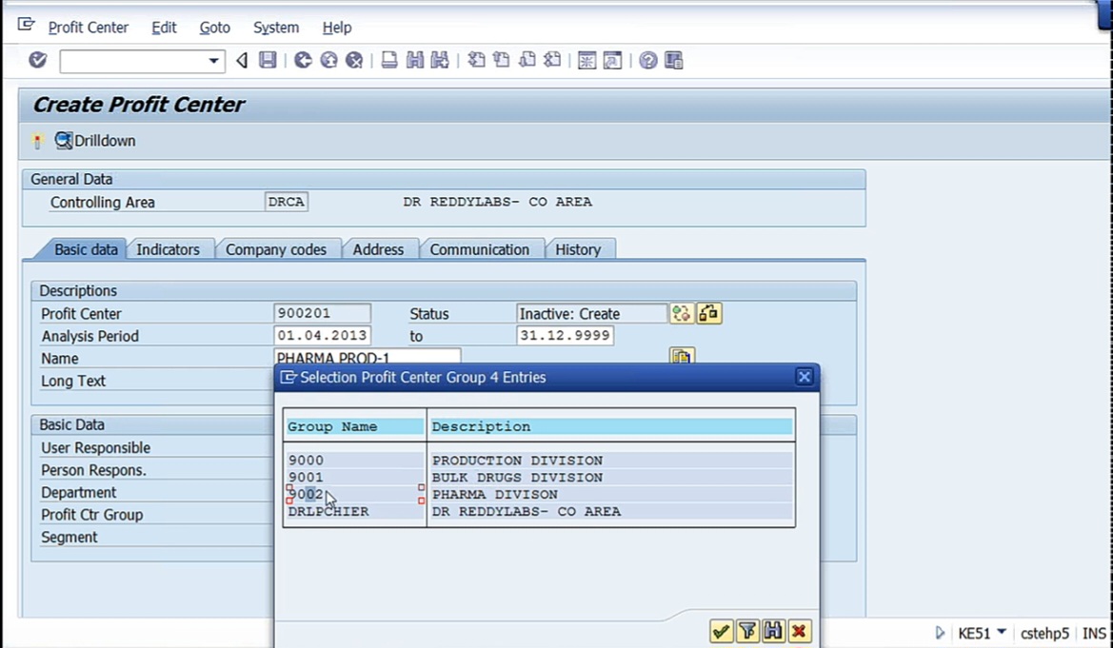Click the PRODUCTION DIVISION description

[x=517, y=461]
